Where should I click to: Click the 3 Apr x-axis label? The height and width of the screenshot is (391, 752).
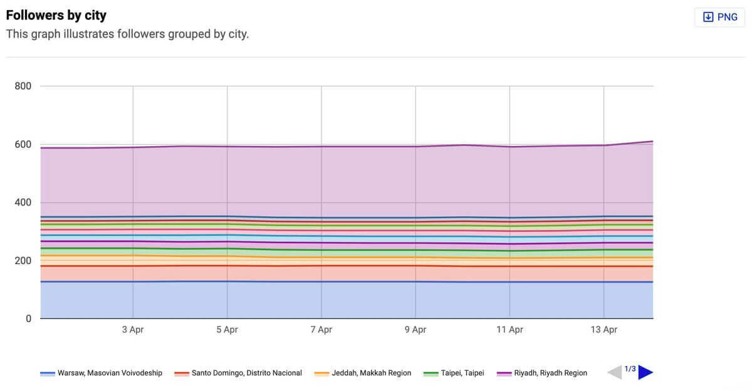[133, 329]
